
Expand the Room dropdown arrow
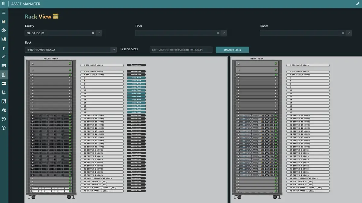pyautogui.click(x=349, y=33)
